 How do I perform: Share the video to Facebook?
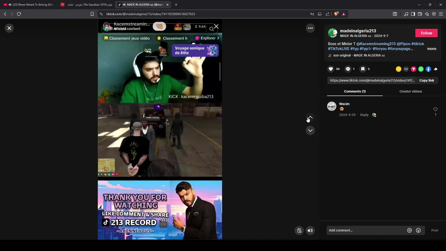tap(428, 69)
